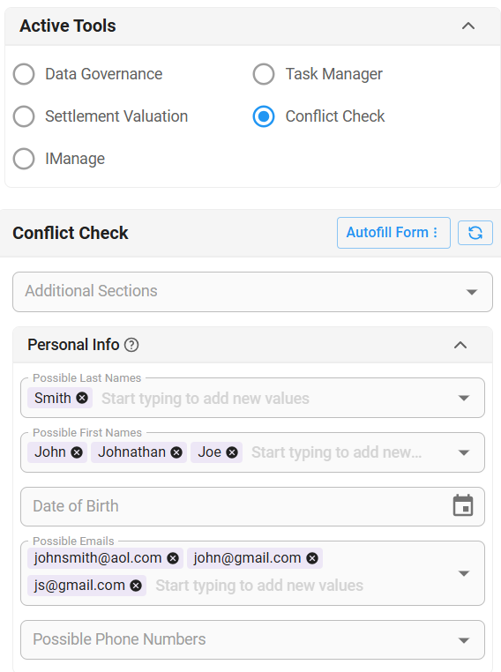The height and width of the screenshot is (672, 501).
Task: Open the Additional Sections dropdown
Action: click(x=252, y=292)
